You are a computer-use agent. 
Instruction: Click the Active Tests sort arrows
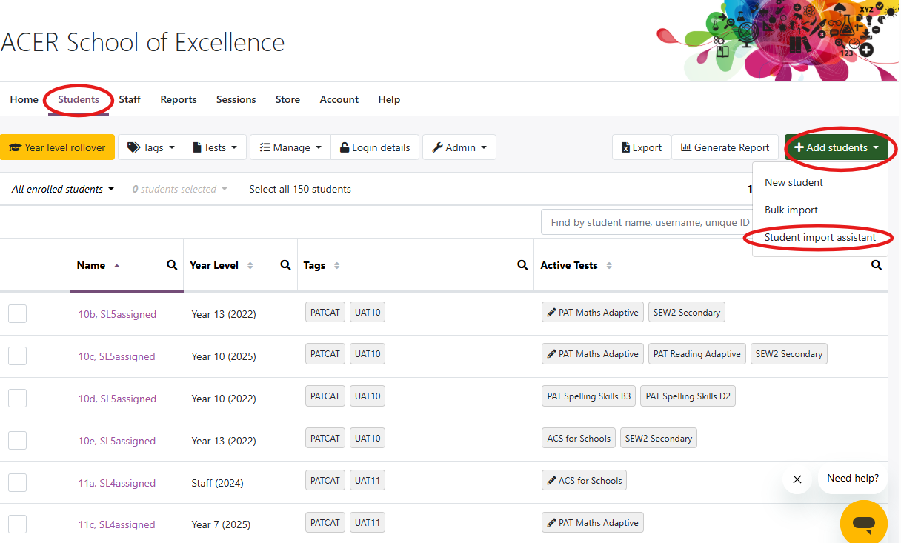click(x=609, y=265)
